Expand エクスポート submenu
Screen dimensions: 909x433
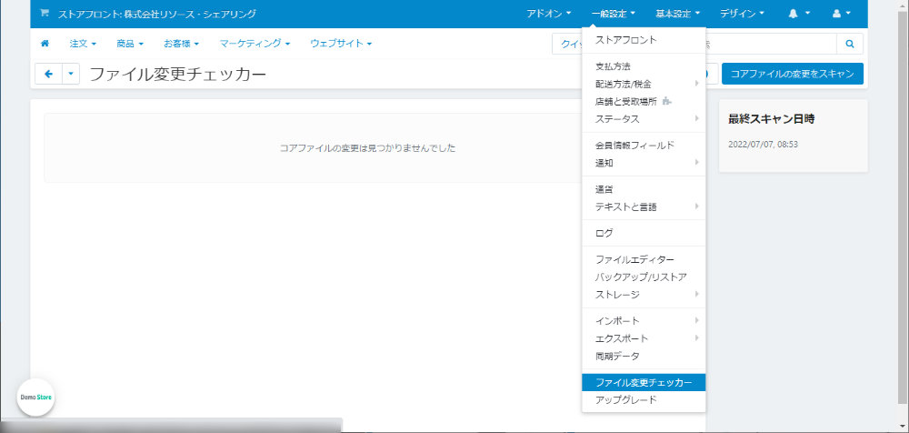click(x=644, y=338)
